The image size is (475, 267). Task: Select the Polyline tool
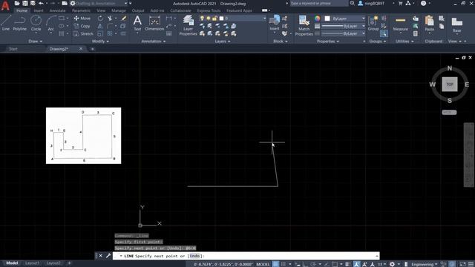click(20, 23)
